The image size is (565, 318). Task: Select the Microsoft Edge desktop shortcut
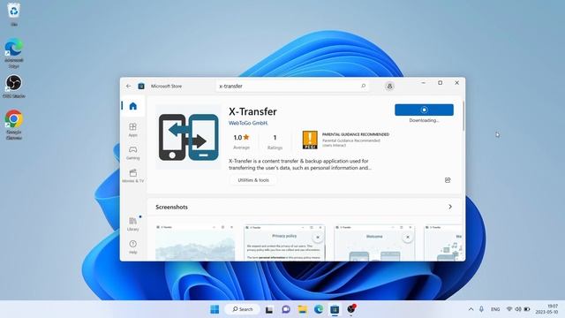click(14, 53)
